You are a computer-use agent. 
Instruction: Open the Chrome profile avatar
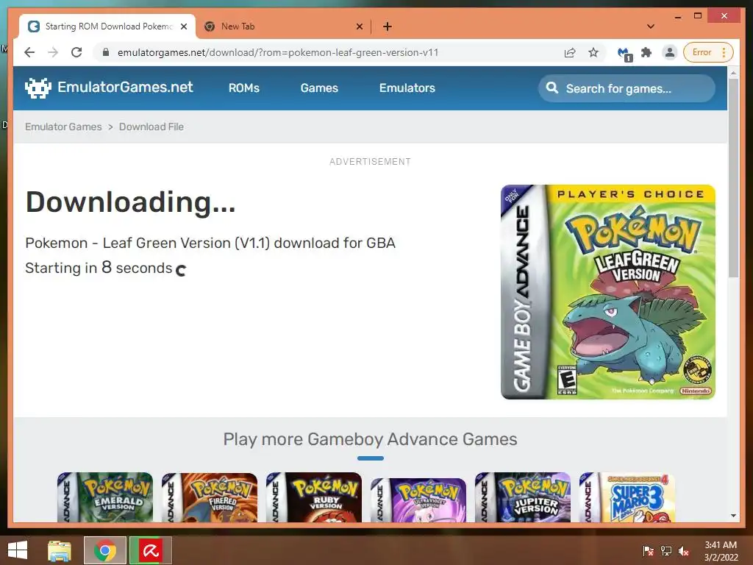coord(669,52)
